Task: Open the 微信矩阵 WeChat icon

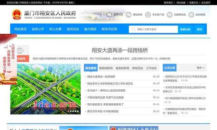Action: [129, 15]
